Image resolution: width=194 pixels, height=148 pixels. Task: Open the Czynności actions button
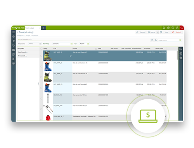tap(141, 32)
